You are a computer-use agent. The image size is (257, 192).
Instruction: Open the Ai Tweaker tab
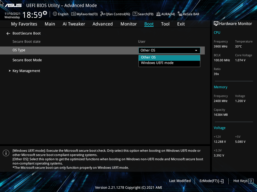click(74, 24)
